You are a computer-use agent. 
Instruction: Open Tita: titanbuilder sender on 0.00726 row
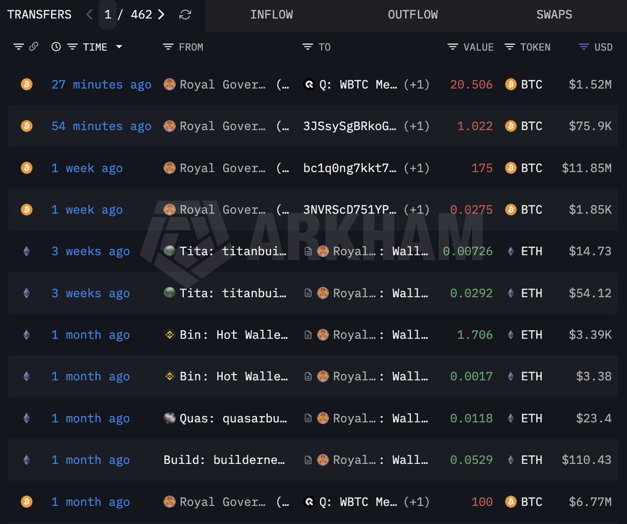233,251
